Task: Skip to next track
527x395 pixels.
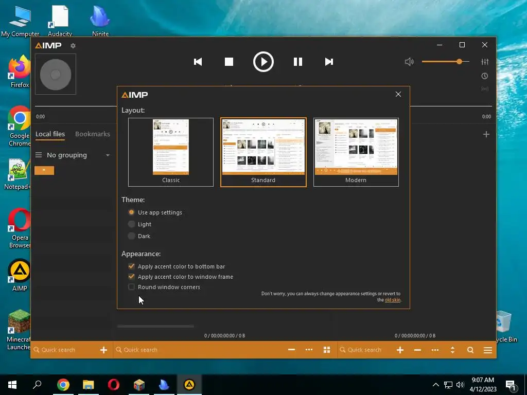Action: [329, 62]
